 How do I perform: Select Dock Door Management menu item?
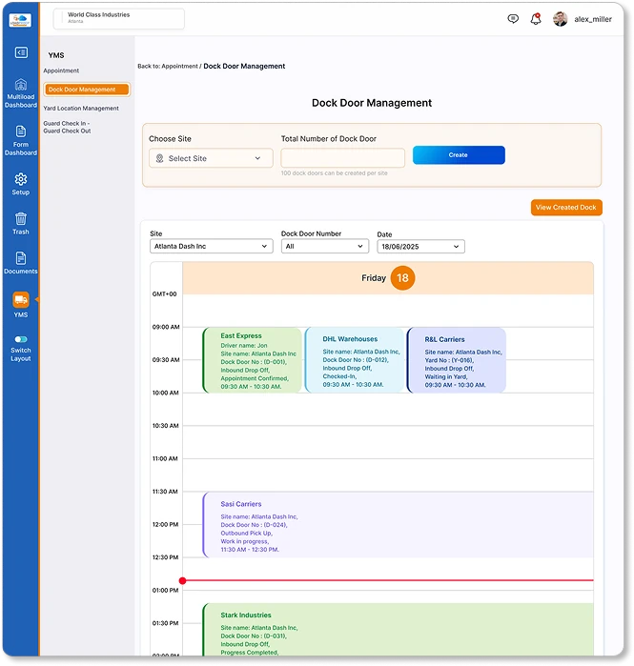[x=87, y=90]
